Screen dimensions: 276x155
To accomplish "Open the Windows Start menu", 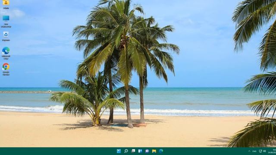I will coord(119,151).
